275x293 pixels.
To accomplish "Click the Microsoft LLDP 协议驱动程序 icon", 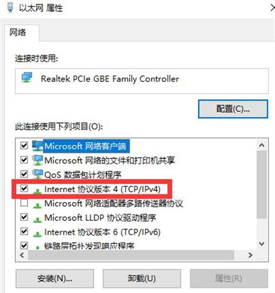I will click(x=37, y=220).
